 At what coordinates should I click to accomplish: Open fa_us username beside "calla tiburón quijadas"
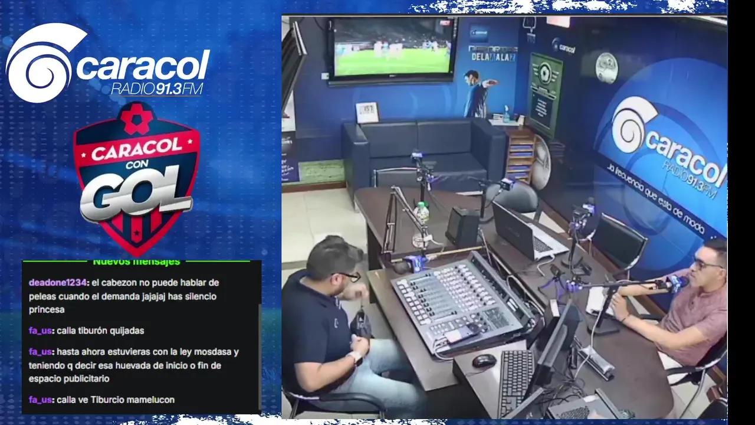pos(41,331)
